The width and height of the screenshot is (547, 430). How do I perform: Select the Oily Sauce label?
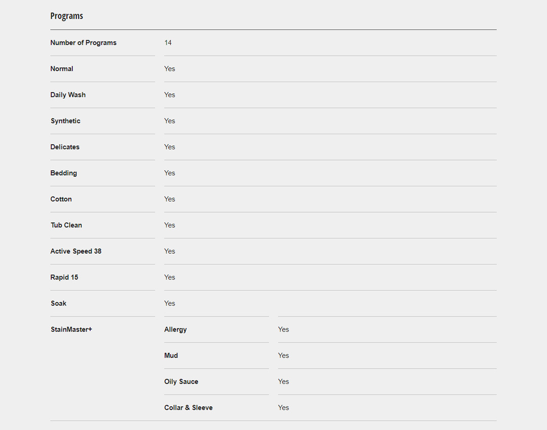pyautogui.click(x=181, y=382)
